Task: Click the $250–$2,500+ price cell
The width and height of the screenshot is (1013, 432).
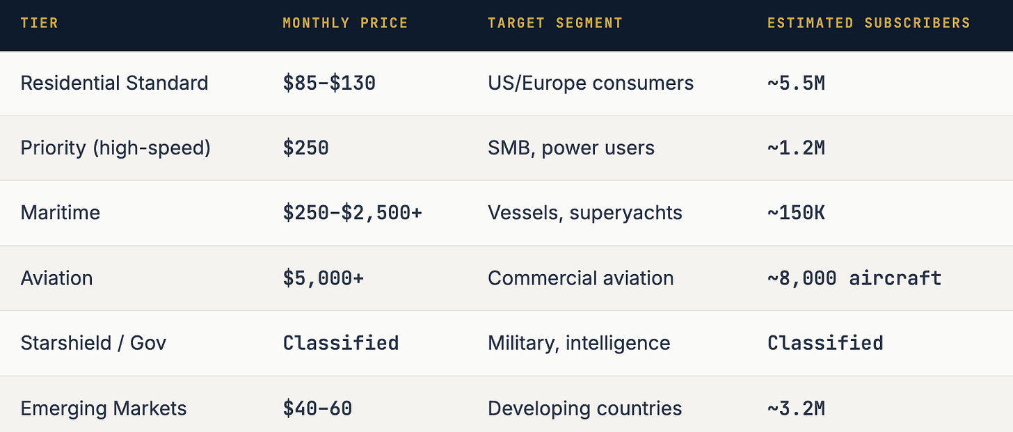Action: click(352, 213)
